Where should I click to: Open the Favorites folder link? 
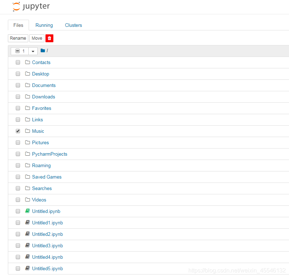coord(42,108)
